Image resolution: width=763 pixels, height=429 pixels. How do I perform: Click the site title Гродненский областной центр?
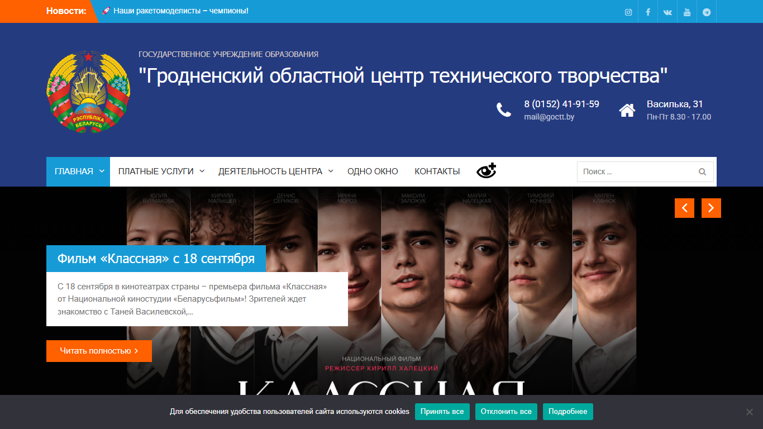coord(403,75)
